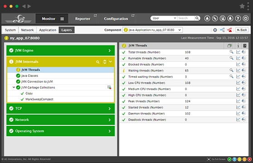
Task: Click the alarm bell icon in the header
Action: (230, 19)
